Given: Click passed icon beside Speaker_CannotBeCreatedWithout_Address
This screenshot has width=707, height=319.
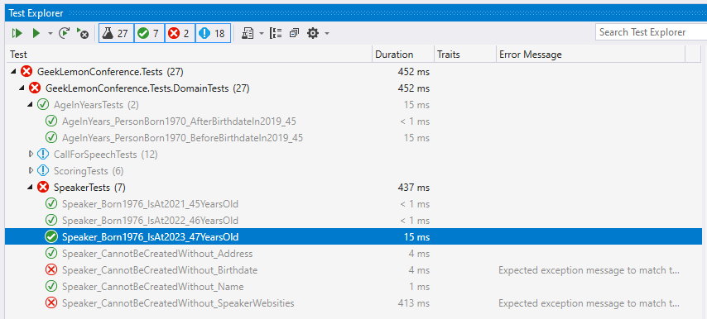Looking at the screenshot, I should 51,254.
